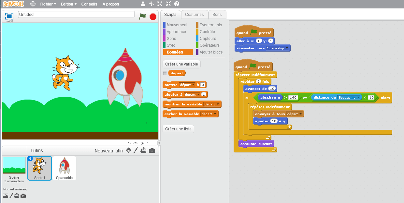Check the départ variable display checkbox
The image size is (404, 203).
pyautogui.click(x=165, y=73)
